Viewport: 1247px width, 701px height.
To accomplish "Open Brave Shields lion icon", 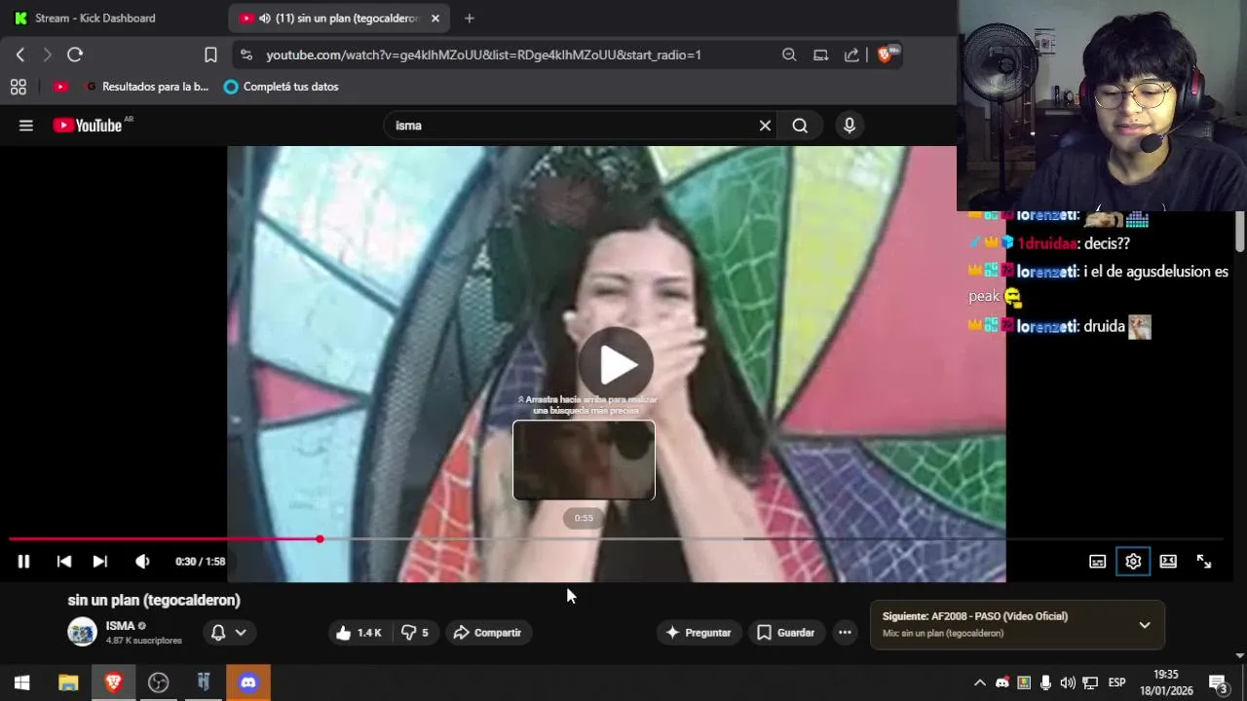I will pos(886,55).
